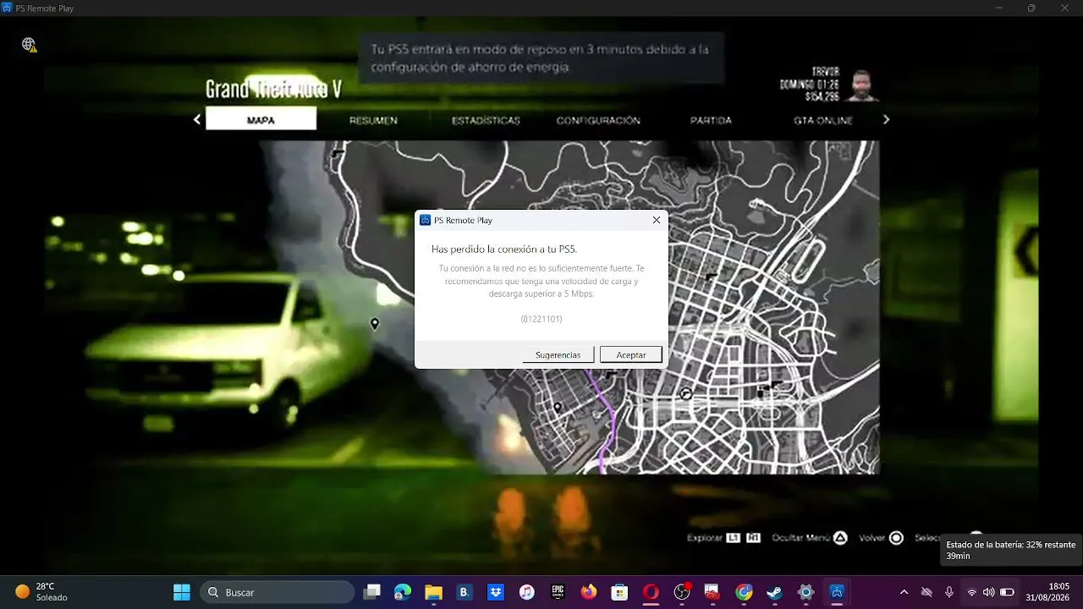Open the ESTADÍSTICAS tab
The height and width of the screenshot is (609, 1083).
click(x=486, y=120)
